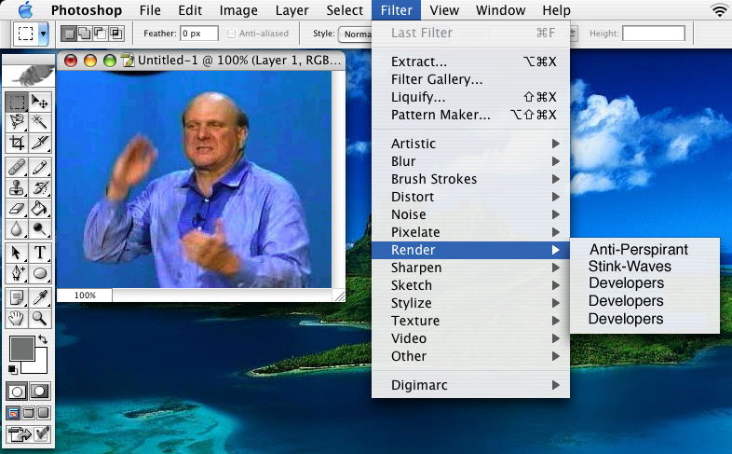Choose Liquify... from the Filter menu
Viewport: 732px width, 454px height.
[470, 97]
